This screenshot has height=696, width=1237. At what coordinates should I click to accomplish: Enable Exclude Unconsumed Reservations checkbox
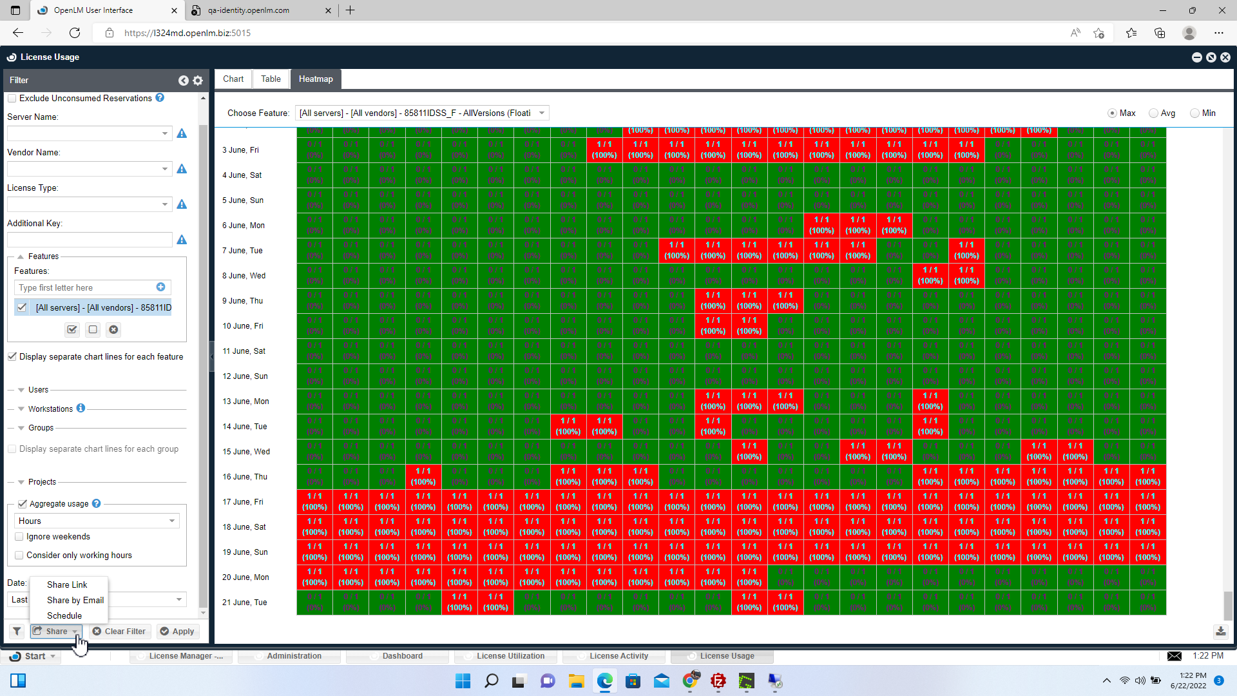[12, 99]
